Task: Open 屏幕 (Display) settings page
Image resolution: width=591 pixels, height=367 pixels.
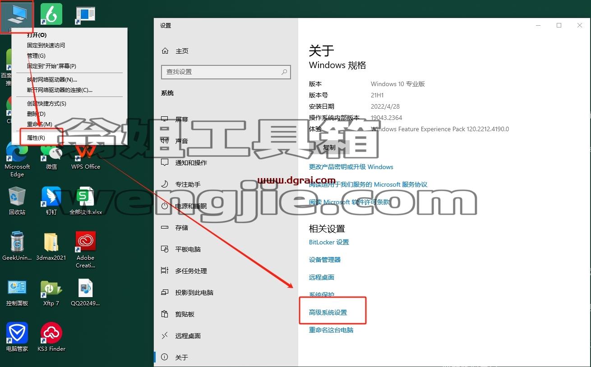Action: [226, 119]
